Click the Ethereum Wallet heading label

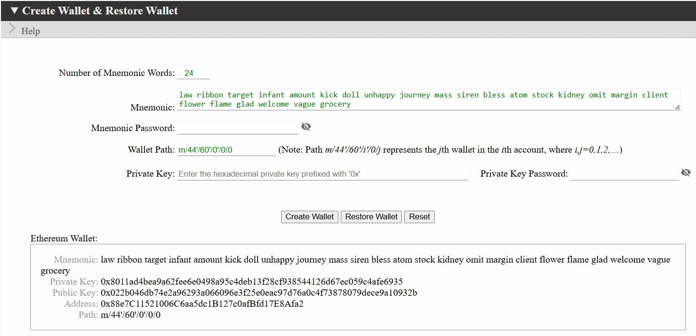[64, 239]
